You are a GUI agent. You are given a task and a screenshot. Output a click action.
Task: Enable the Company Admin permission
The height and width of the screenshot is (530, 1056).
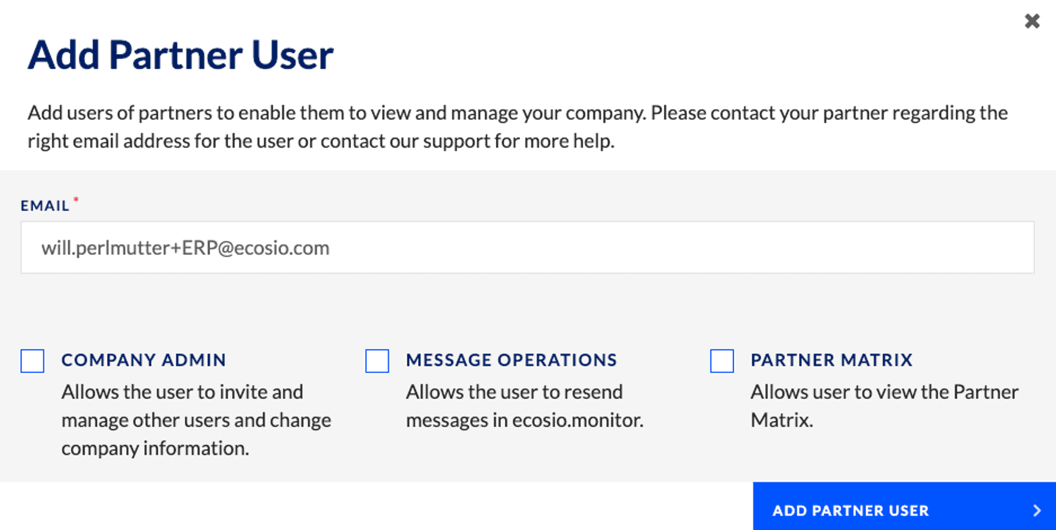tap(32, 361)
